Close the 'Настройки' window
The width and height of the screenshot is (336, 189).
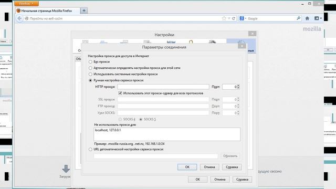coord(252,34)
